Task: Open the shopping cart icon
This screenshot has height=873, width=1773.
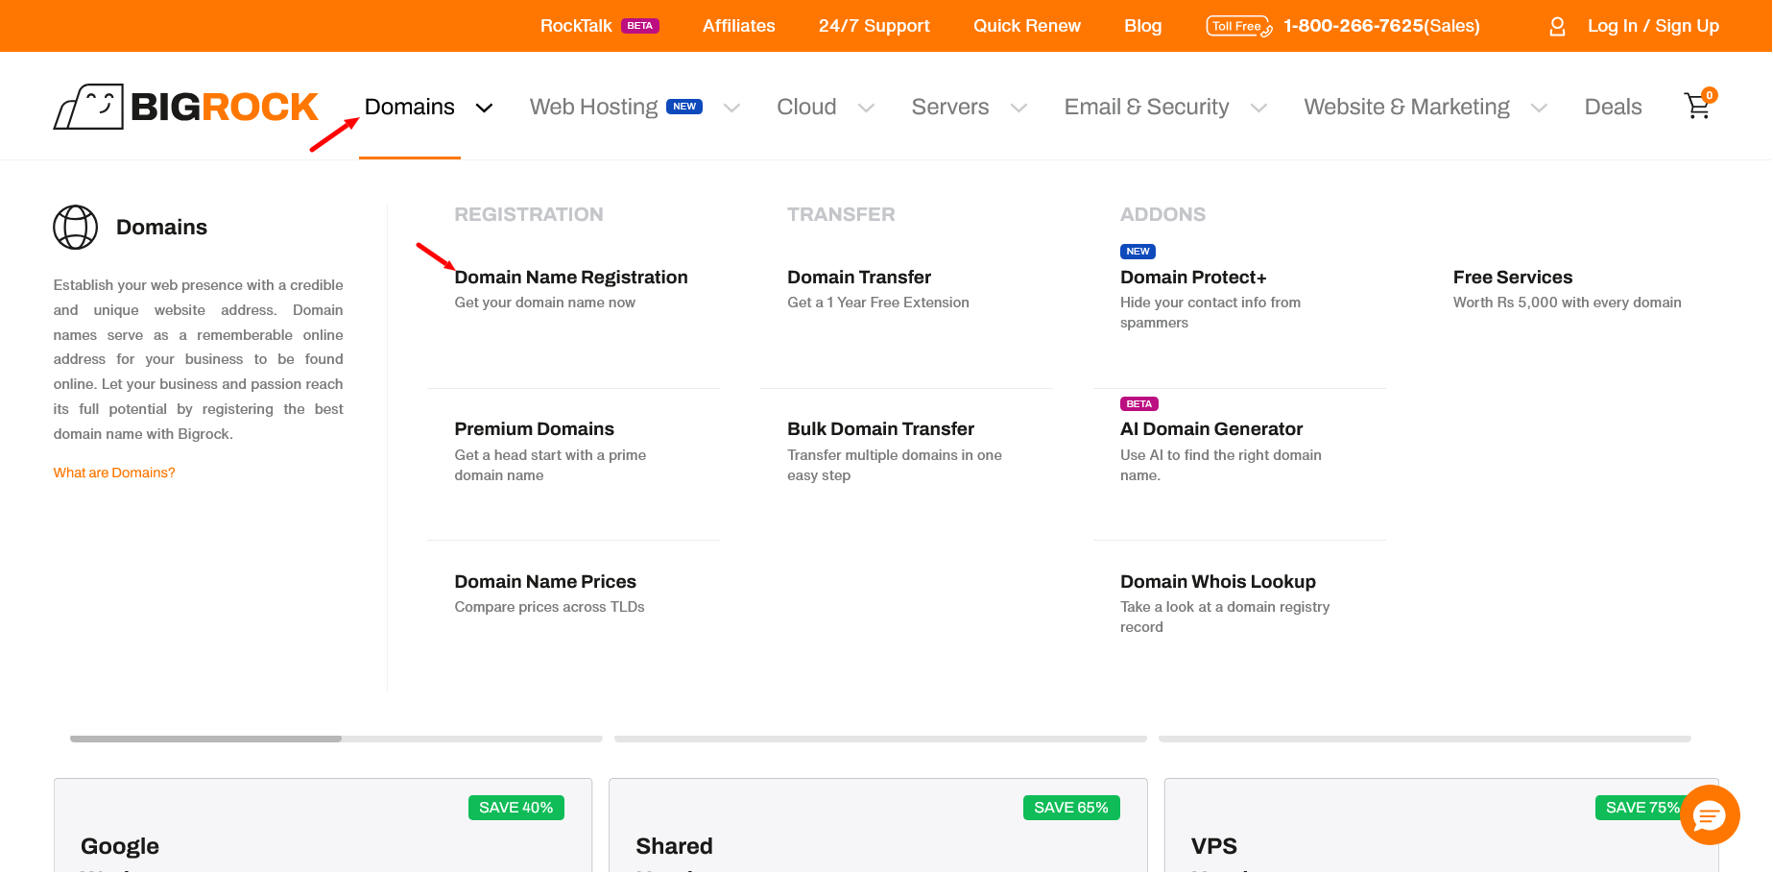Action: click(x=1699, y=105)
